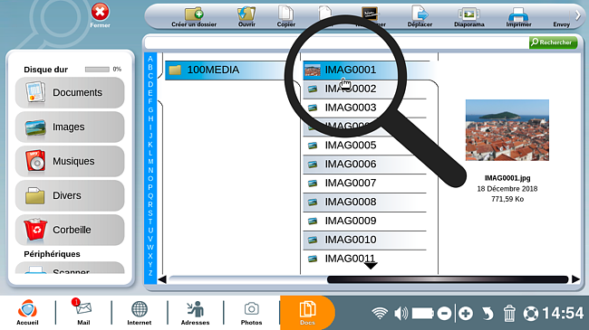Select the IMAG0001.jpg preview thumbnail
The image size is (589, 330).
click(x=507, y=130)
